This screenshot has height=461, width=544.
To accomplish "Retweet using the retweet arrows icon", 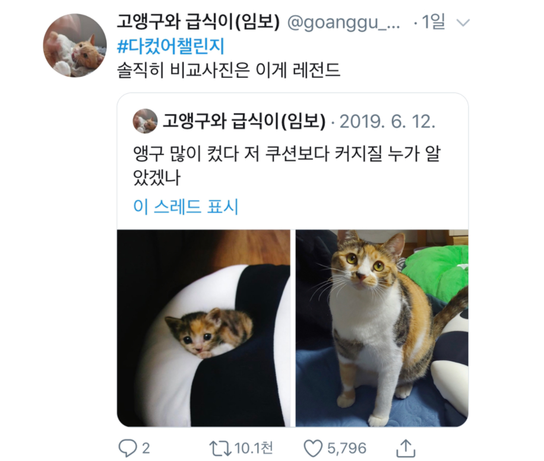I will click(221, 448).
